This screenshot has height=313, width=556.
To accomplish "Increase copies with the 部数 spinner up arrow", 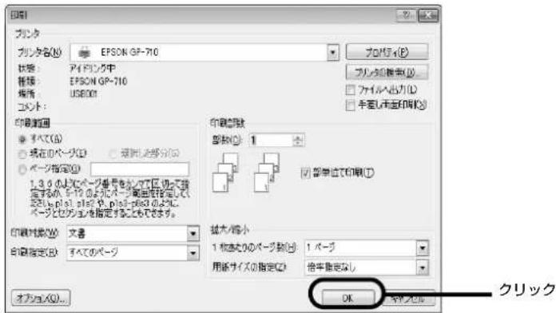I will (298, 137).
